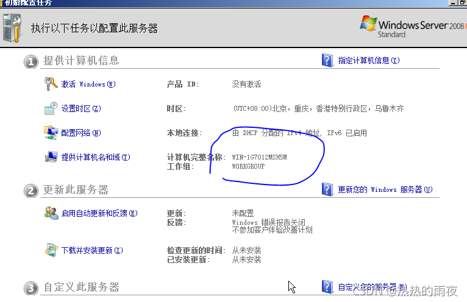Viewport: 467px width, 302px height.
Task: Click the users icon beside 启用自动更新和反馈
Action: [51, 213]
